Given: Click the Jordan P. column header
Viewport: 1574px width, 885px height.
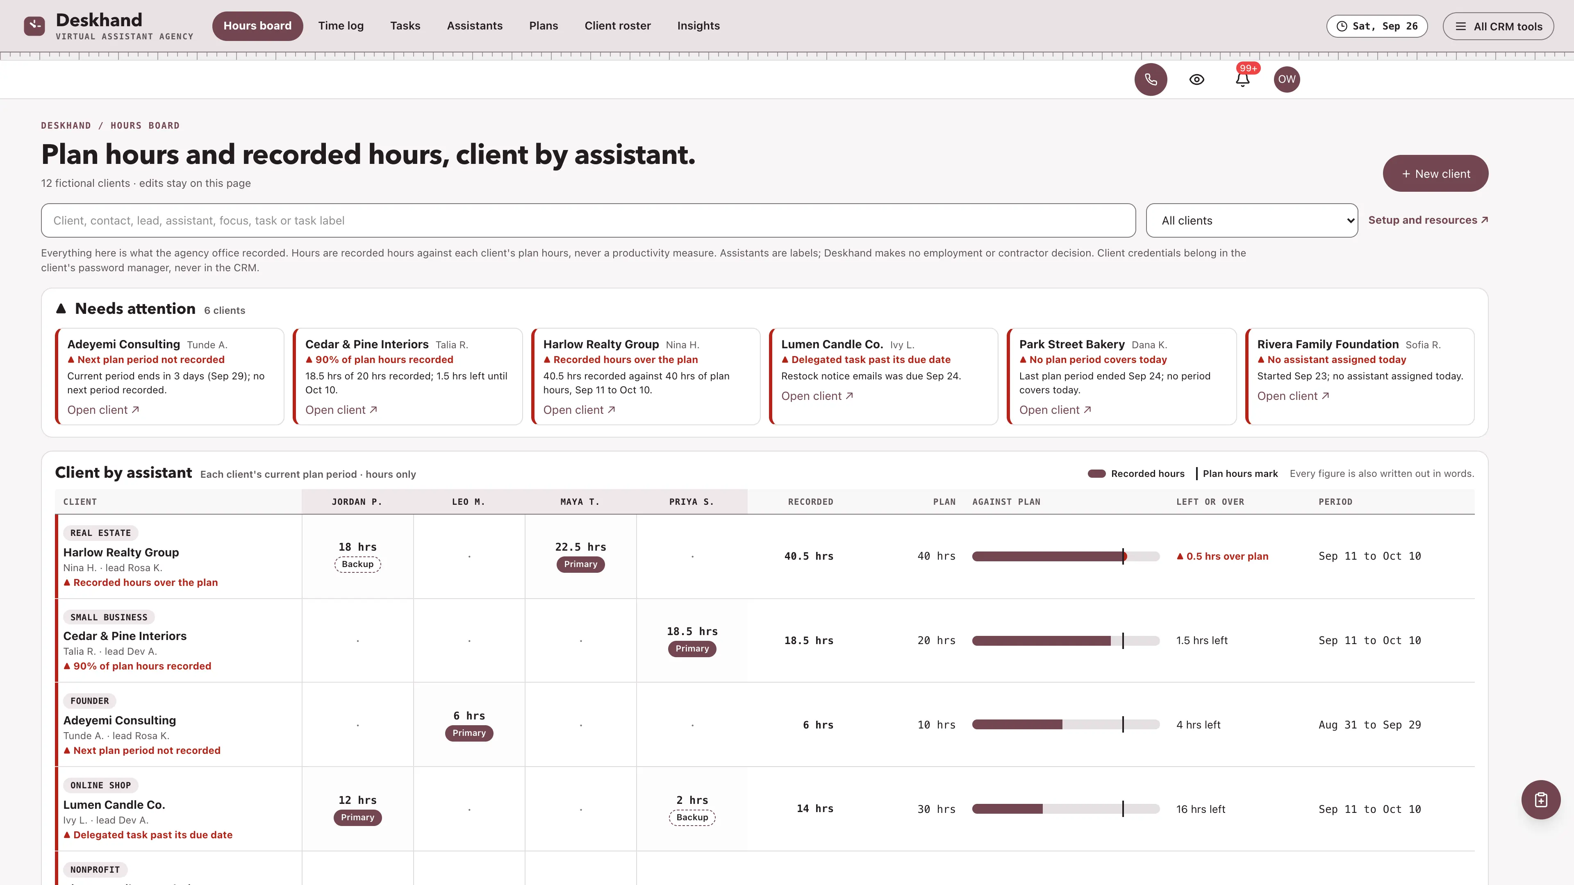Looking at the screenshot, I should tap(357, 501).
